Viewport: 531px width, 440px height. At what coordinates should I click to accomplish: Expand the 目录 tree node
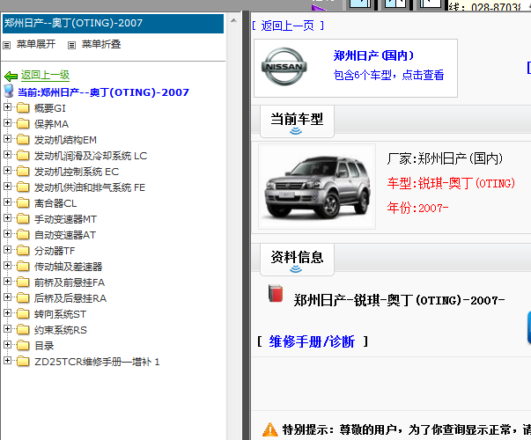point(7,345)
